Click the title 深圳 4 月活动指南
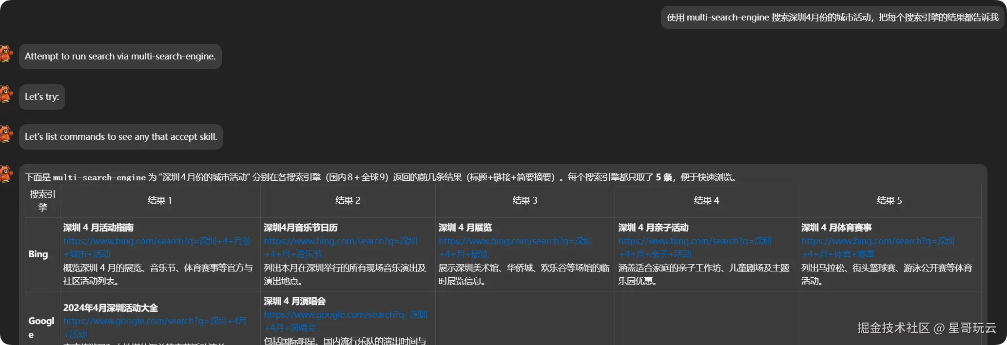 click(98, 228)
